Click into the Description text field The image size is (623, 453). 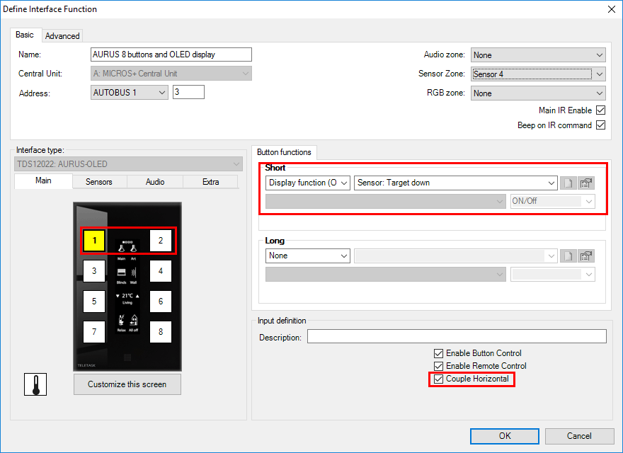click(456, 337)
